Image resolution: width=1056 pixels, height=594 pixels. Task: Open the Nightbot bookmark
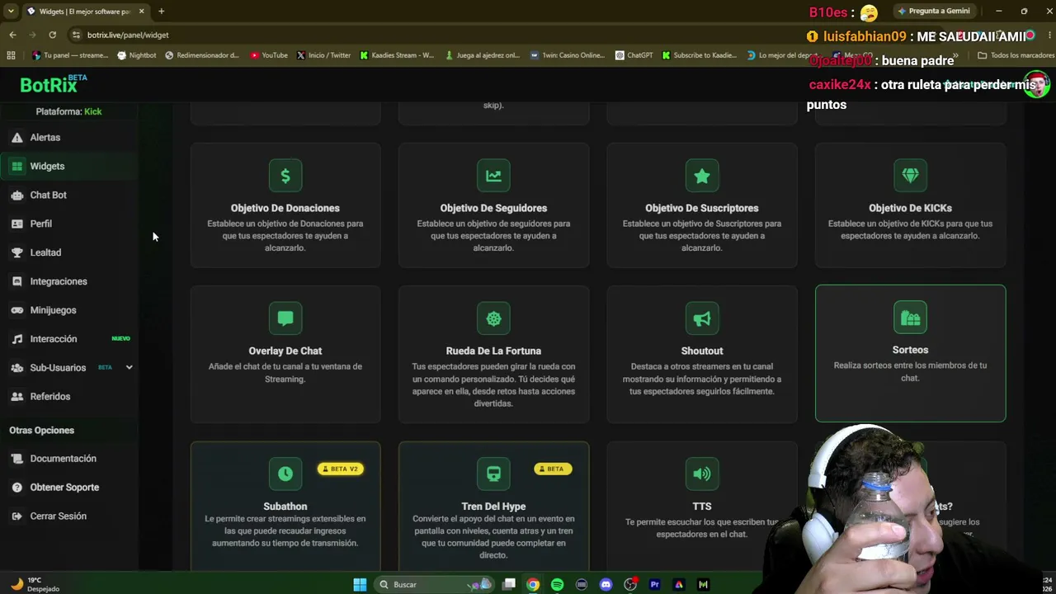click(137, 55)
